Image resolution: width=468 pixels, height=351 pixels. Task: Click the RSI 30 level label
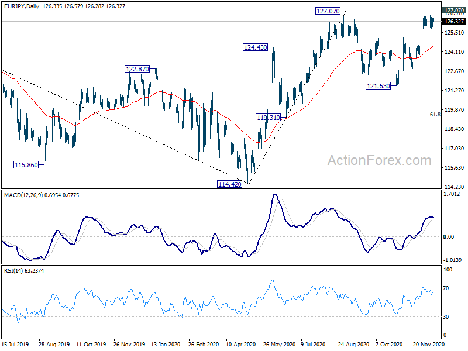(446, 317)
